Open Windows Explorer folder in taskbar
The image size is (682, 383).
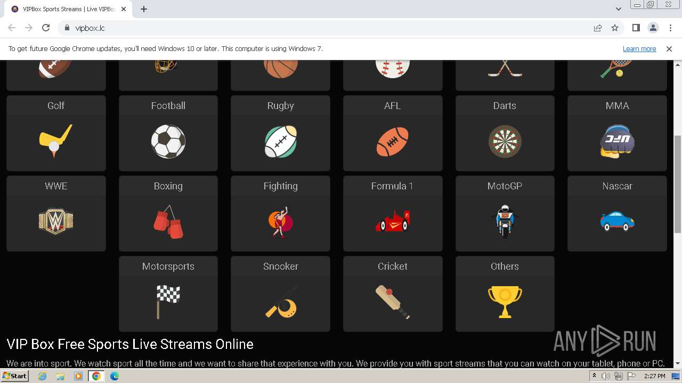pos(60,376)
